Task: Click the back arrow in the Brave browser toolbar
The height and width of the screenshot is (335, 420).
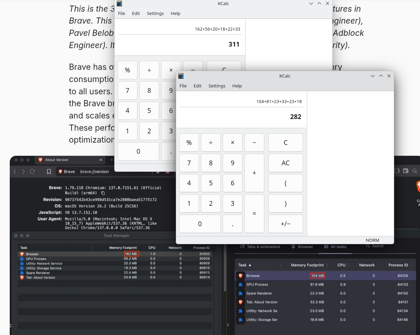Action: point(15,171)
